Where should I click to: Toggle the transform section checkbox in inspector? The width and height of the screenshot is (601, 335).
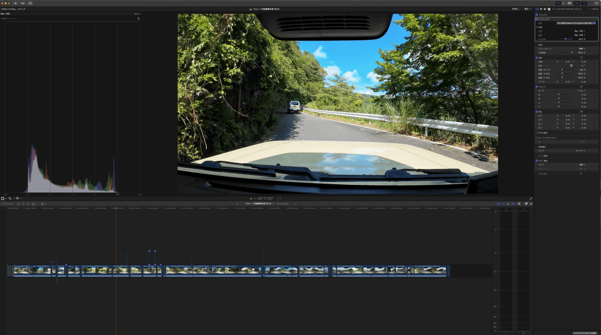[x=537, y=57]
